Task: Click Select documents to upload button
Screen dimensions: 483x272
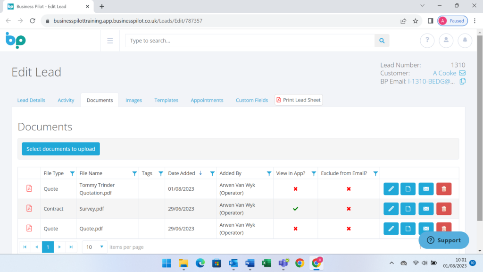Action: click(61, 149)
